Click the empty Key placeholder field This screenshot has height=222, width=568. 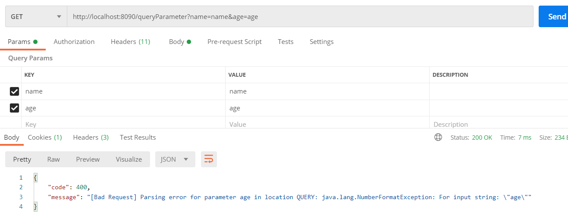(x=123, y=124)
